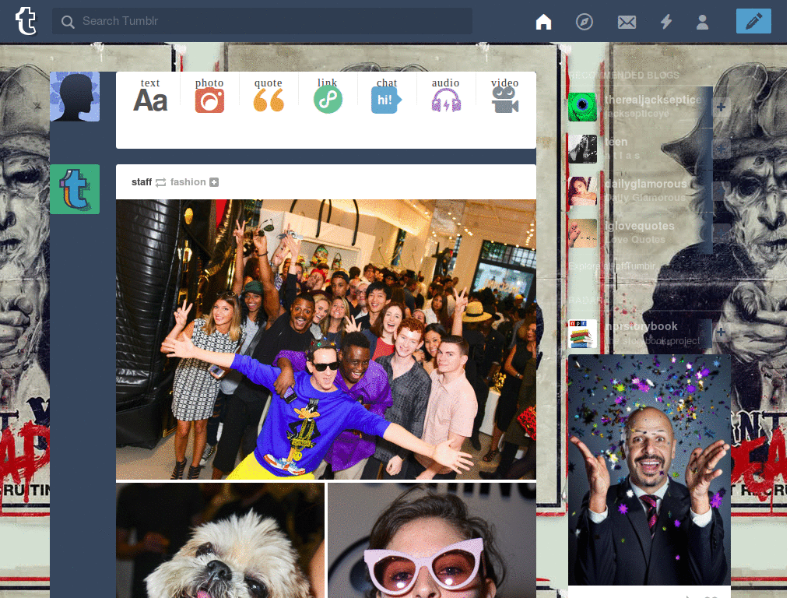Open the teen blog name link
This screenshot has height=598, width=797.
[616, 142]
